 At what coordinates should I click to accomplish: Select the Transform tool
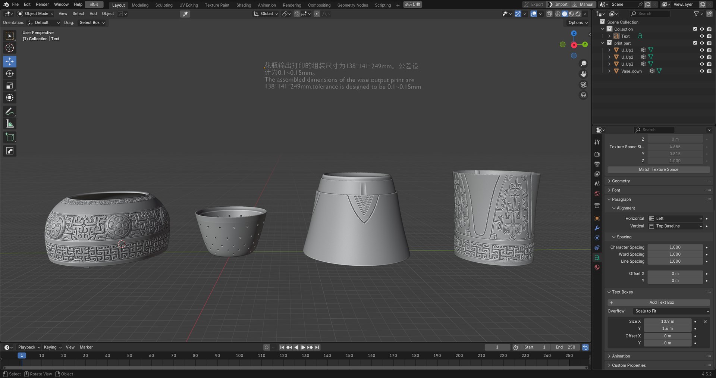click(x=10, y=98)
